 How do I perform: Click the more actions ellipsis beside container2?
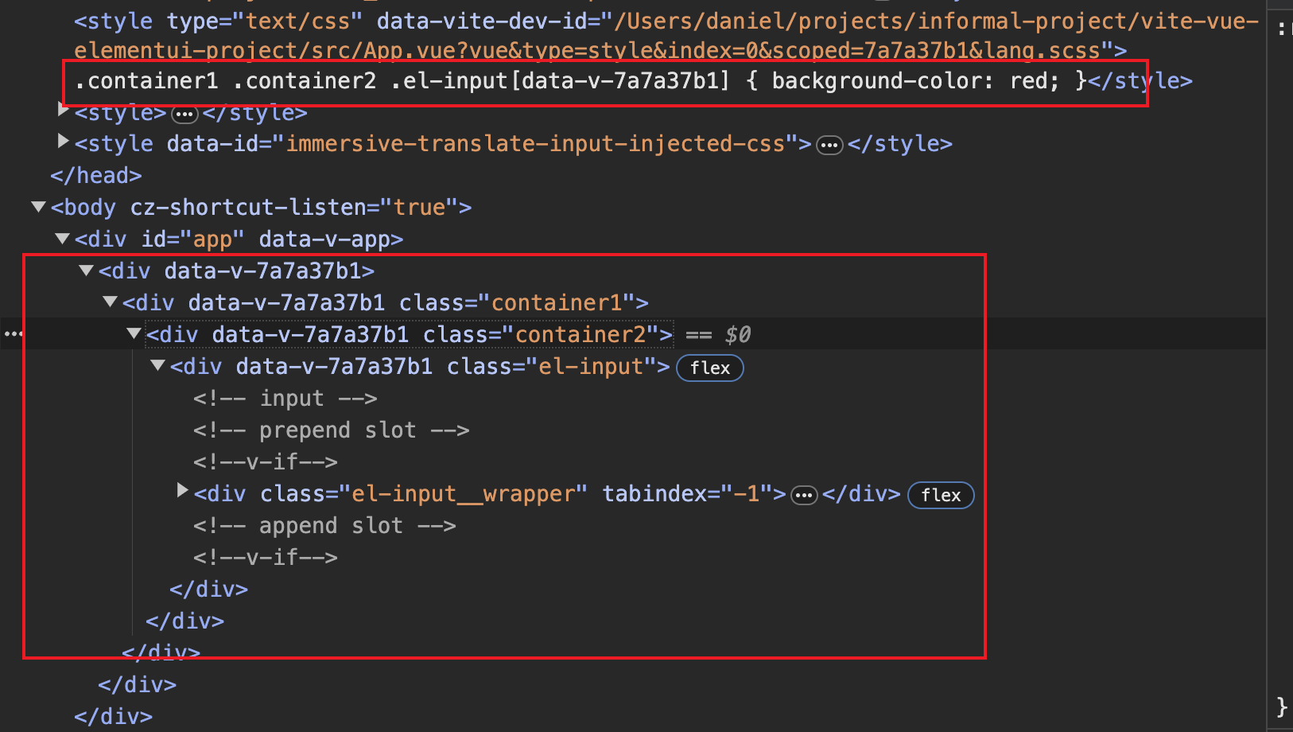pyautogui.click(x=13, y=333)
